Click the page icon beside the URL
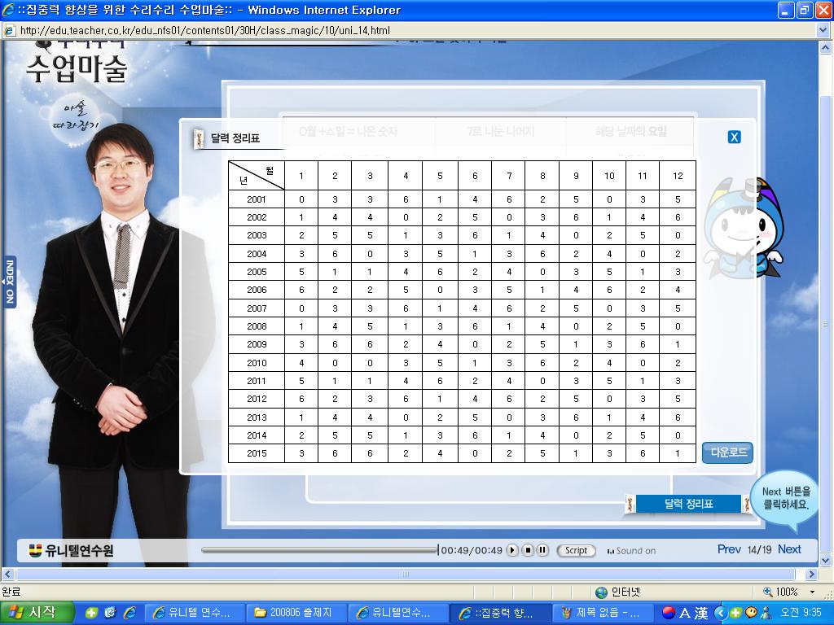 [10, 30]
